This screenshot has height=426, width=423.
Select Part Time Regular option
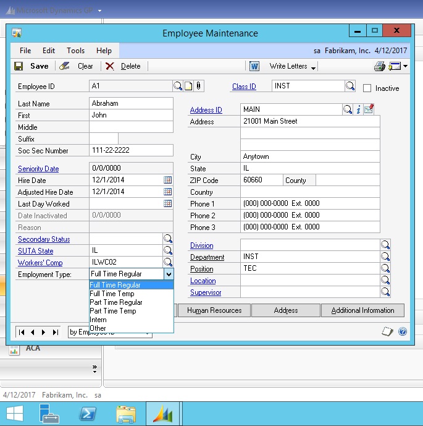coord(132,302)
